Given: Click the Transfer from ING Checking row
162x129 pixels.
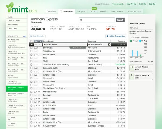Looking at the screenshot, I should click(x=78, y=64).
